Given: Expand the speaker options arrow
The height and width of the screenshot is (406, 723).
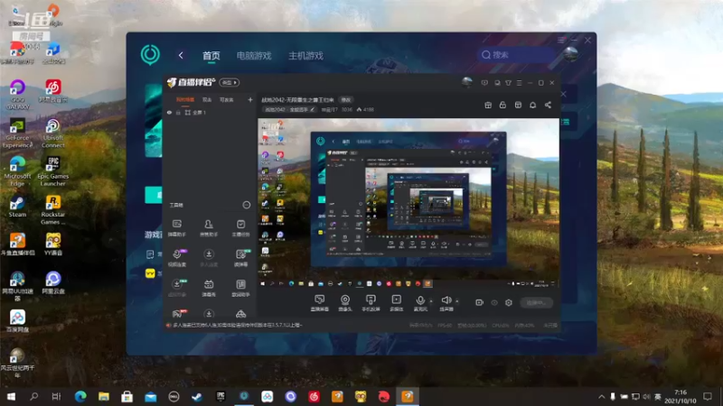Looking at the screenshot, I should pos(457,301).
